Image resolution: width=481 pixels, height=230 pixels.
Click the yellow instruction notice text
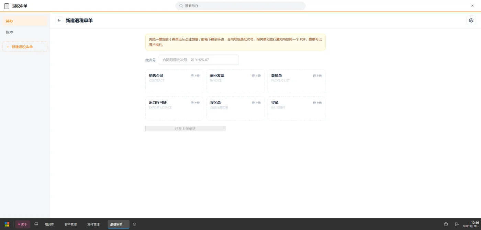coord(235,42)
